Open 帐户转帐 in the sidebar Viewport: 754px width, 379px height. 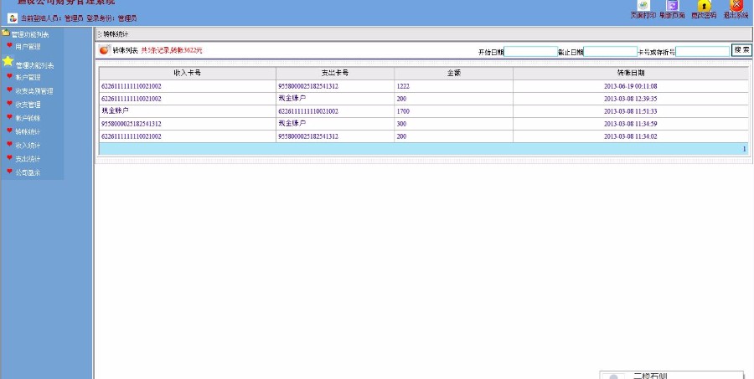pos(28,118)
